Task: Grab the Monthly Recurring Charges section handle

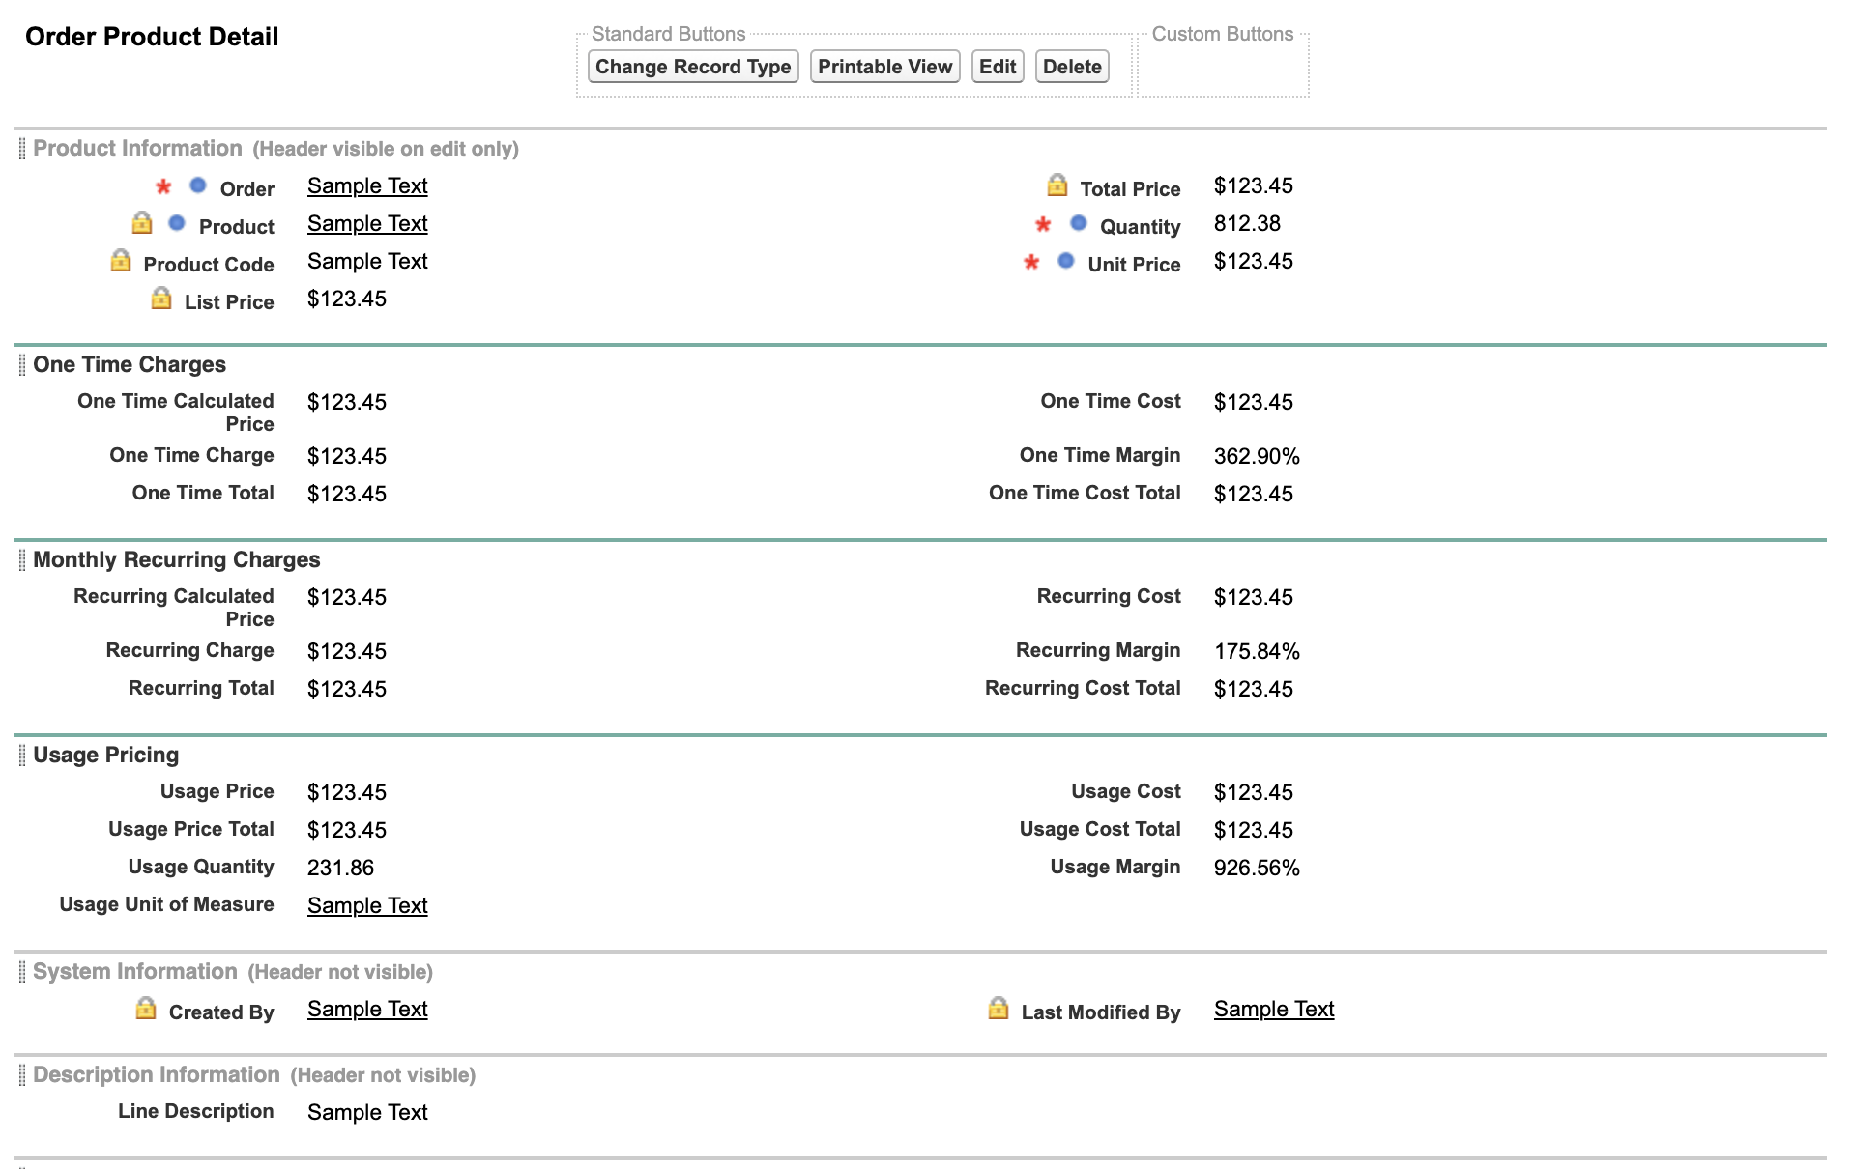Action: tap(22, 560)
